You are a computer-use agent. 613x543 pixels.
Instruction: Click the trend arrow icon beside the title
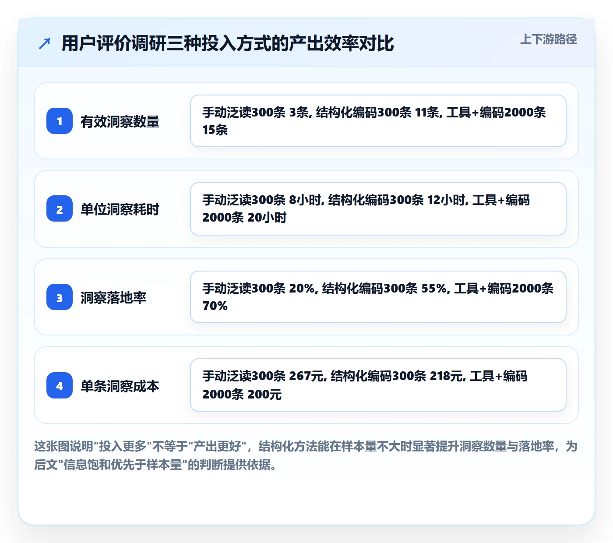point(45,43)
